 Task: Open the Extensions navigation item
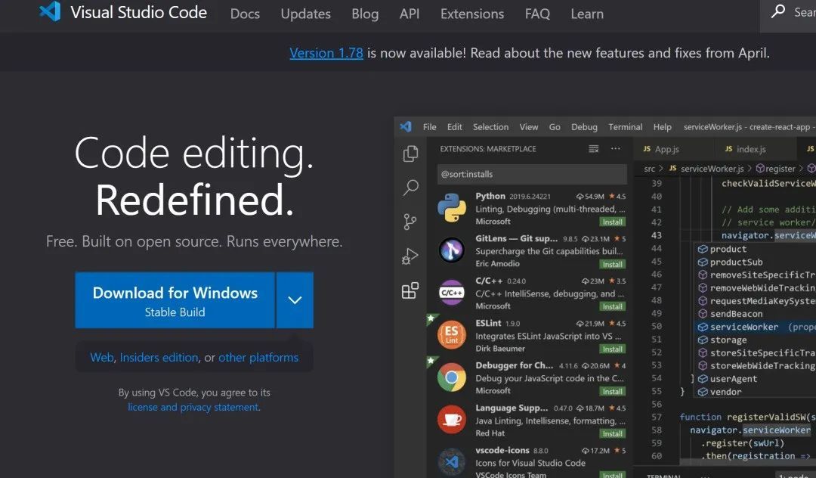472,14
